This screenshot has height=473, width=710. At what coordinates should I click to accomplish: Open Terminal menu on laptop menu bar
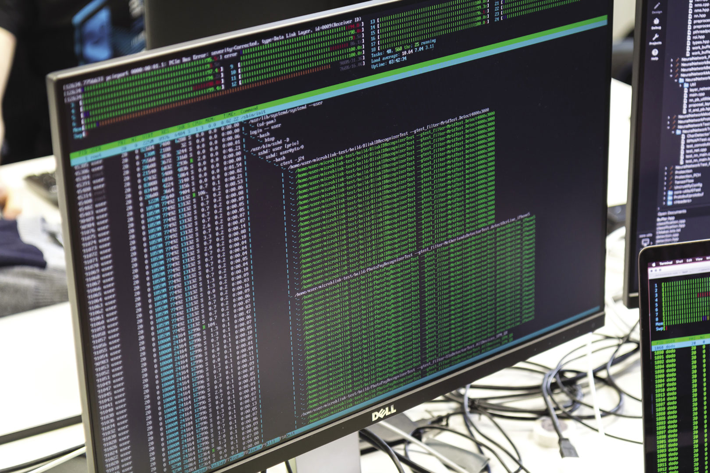coord(666,263)
